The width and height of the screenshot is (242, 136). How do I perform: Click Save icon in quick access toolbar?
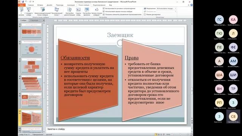pyautogui.click(x=23, y=2)
